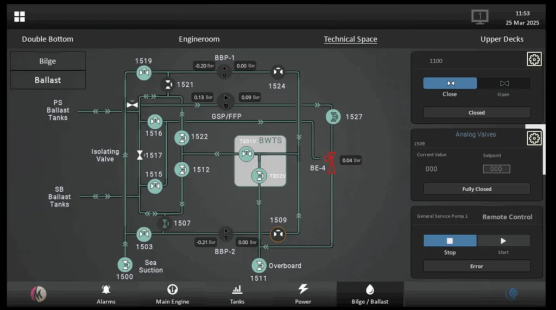Click the Fully Closed status field

tap(477, 189)
